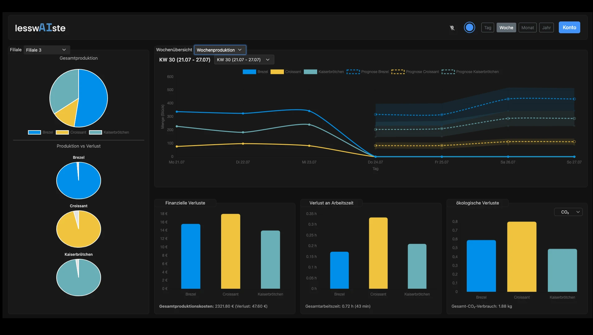Click the dashed Prognose Brezel legend marker

coord(353,72)
